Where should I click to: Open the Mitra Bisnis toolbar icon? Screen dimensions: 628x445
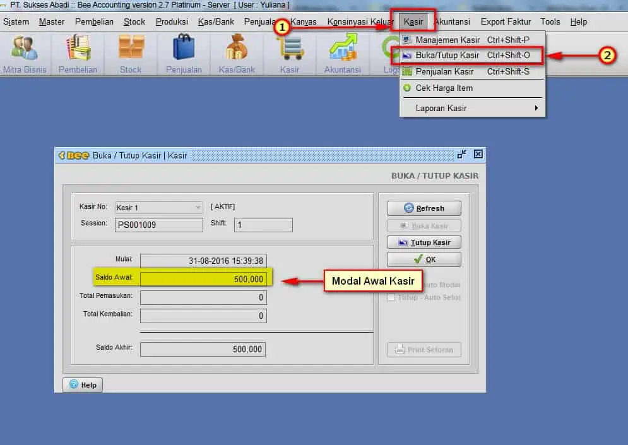25,54
